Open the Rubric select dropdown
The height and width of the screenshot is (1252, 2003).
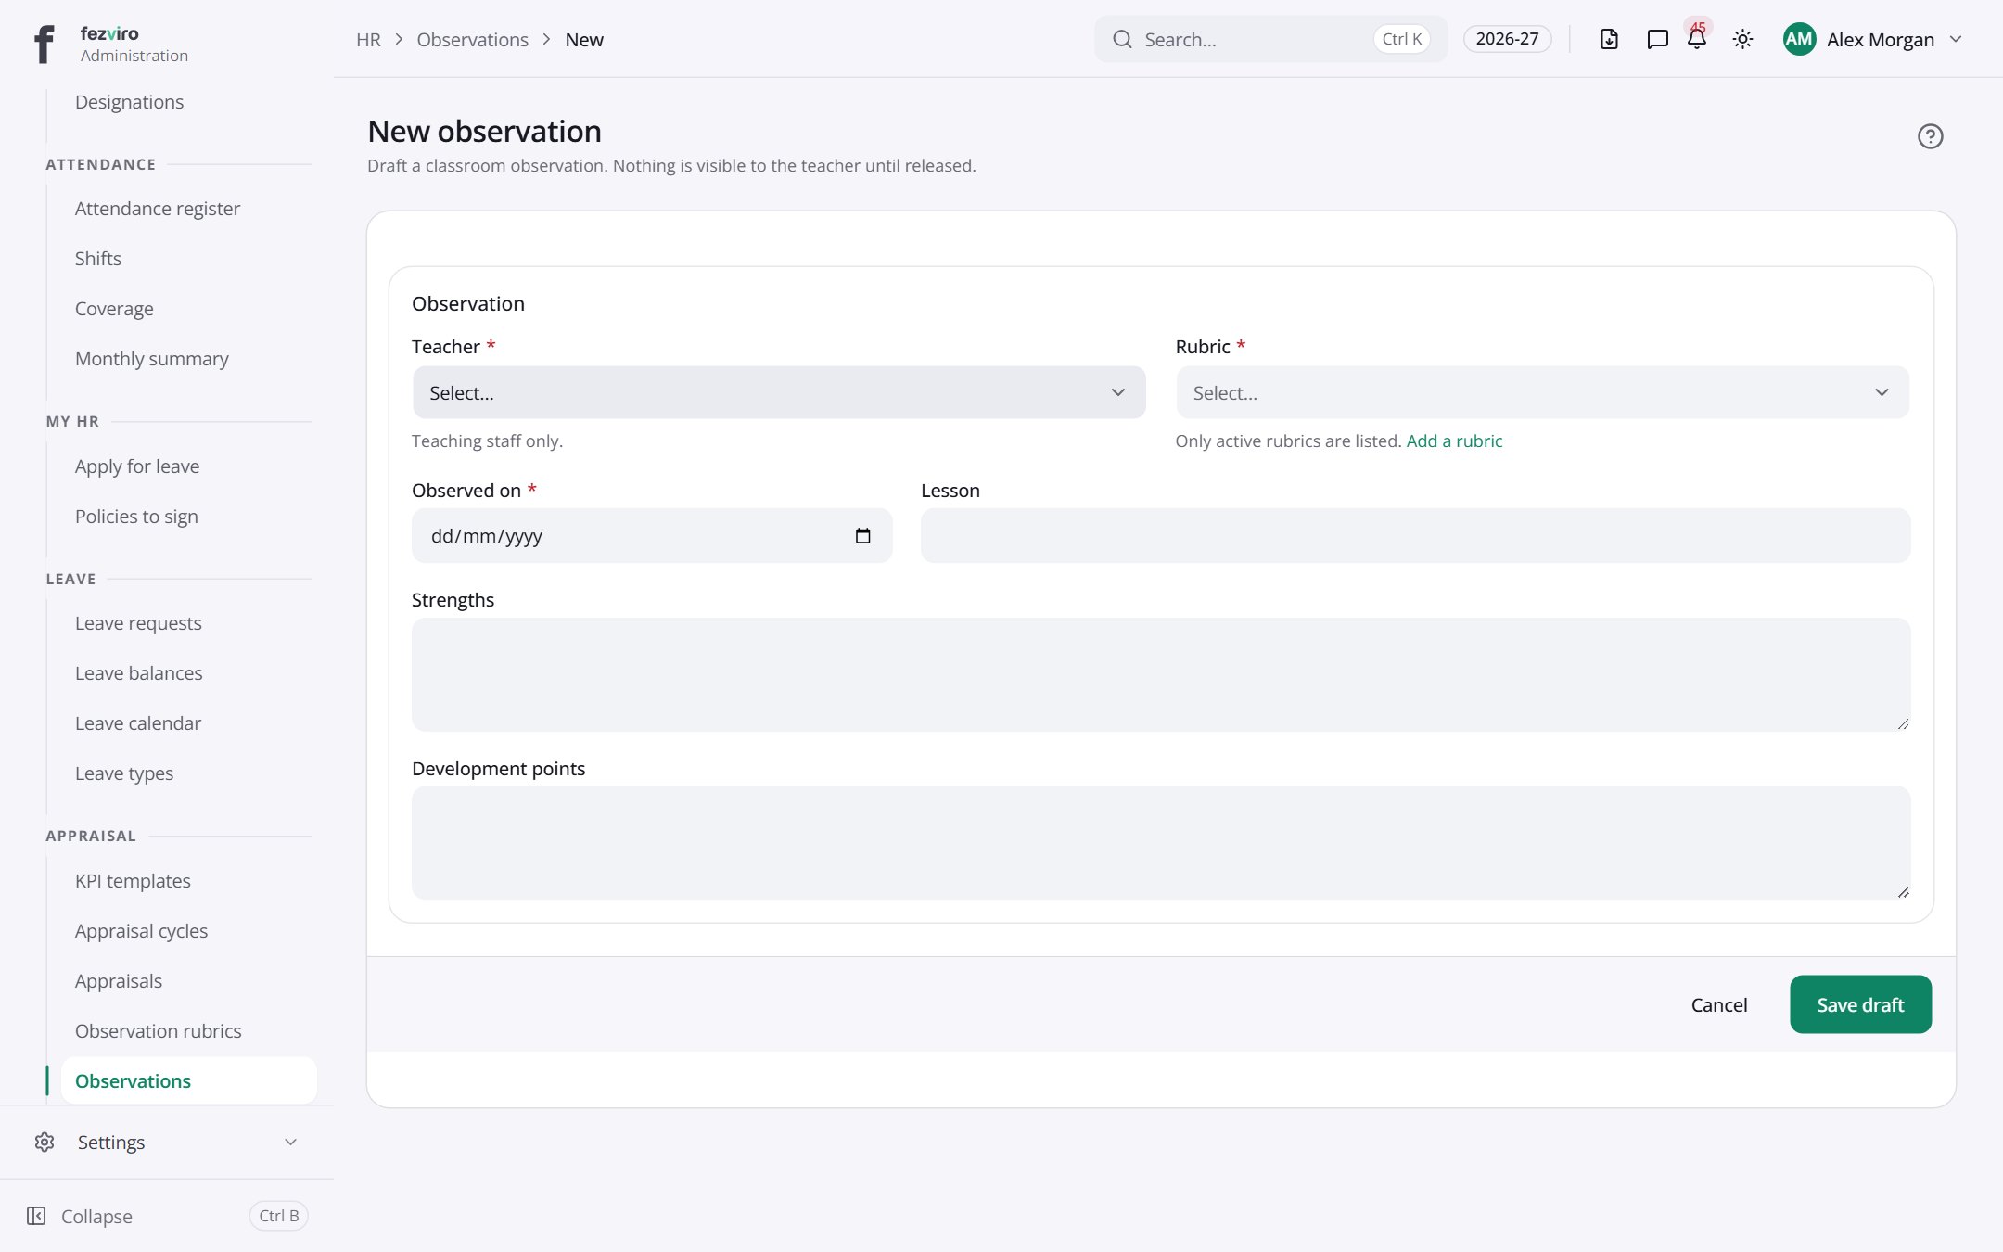point(1542,392)
